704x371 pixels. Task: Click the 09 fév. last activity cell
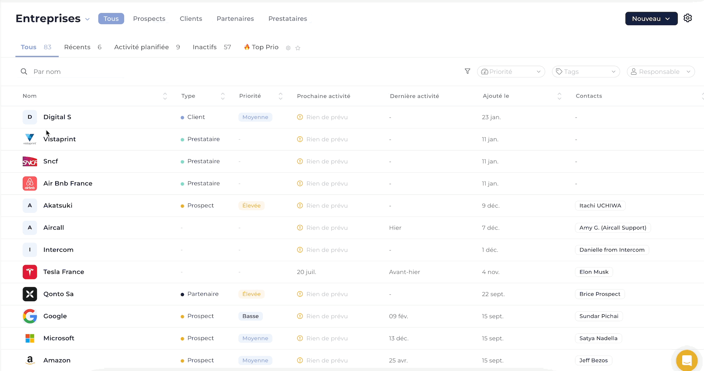tap(398, 316)
